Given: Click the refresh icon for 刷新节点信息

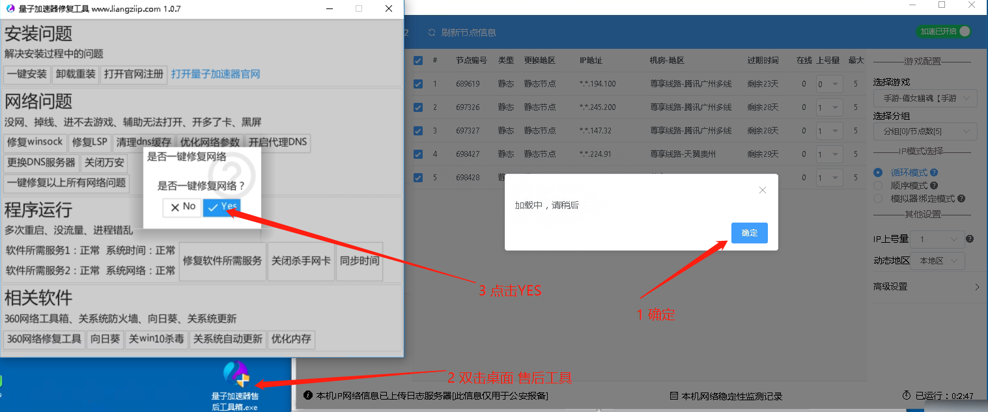Looking at the screenshot, I should [431, 33].
